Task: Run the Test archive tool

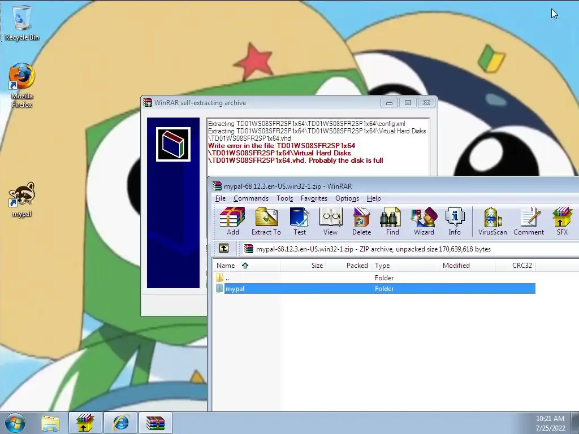Action: (300, 221)
